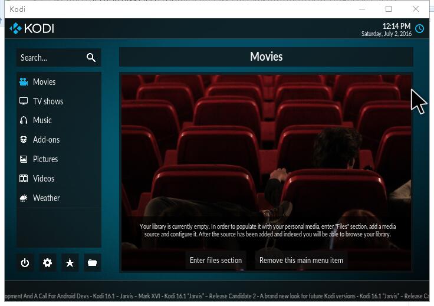The image size is (434, 306).
Task: Click the Music headphones icon
Action: (x=24, y=120)
